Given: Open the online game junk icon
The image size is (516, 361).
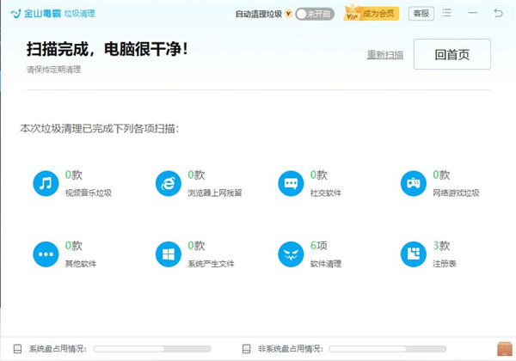Looking at the screenshot, I should coord(414,184).
